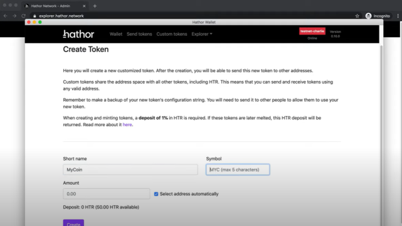The height and width of the screenshot is (226, 402).
Task: Zoom Hathor Wallet window with green button
Action: pyautogui.click(x=40, y=23)
